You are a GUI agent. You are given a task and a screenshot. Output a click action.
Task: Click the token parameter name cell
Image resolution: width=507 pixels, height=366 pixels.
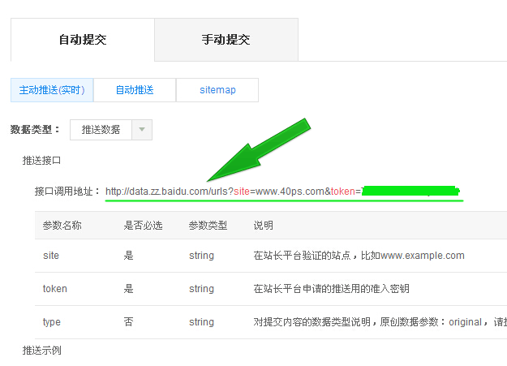pyautogui.click(x=55, y=289)
